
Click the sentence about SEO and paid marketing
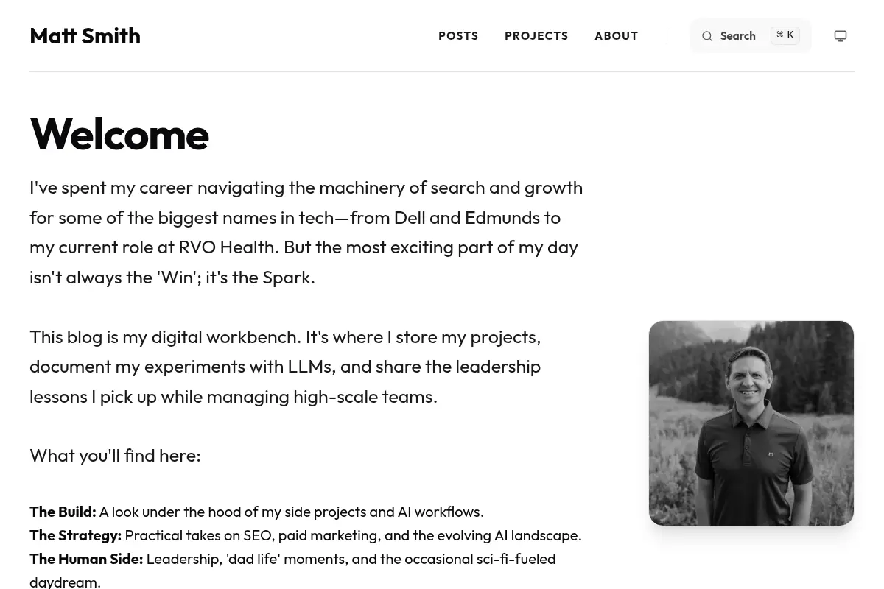tap(354, 535)
